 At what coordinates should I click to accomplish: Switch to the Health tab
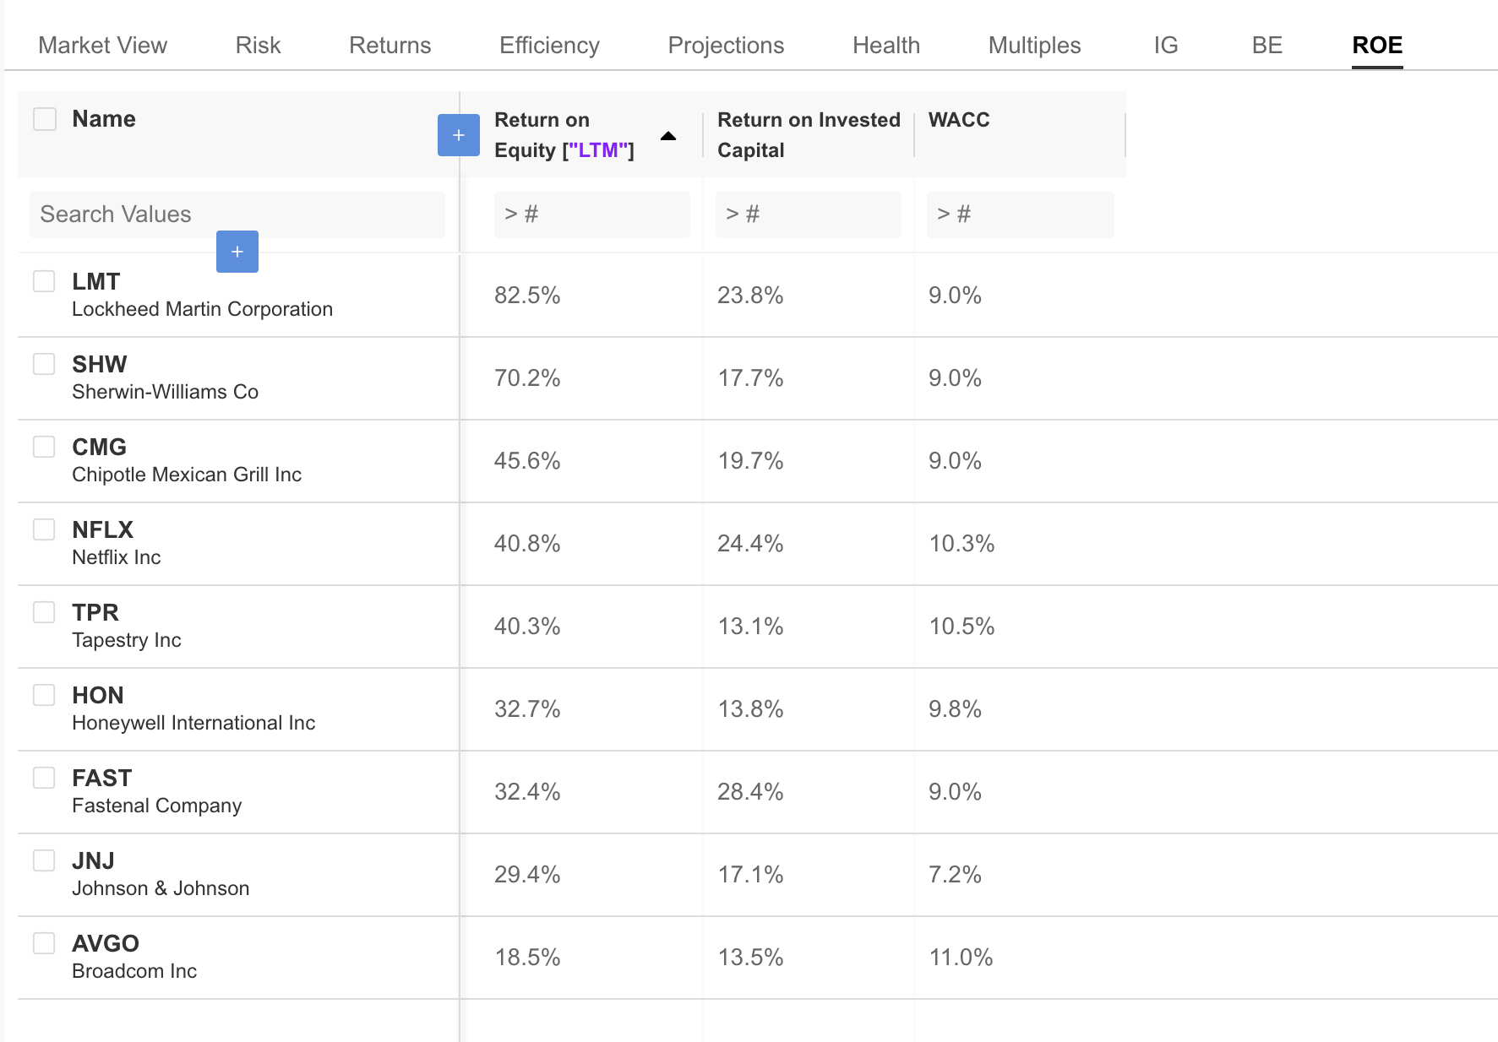pos(886,46)
